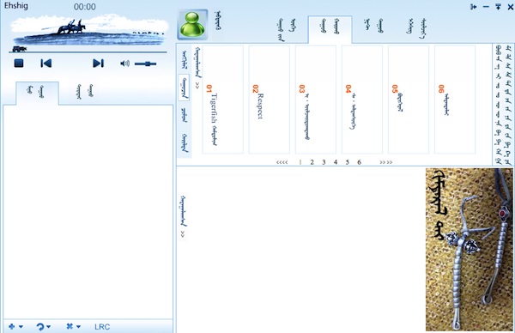515x333 pixels.
Task: Click the playback progress bar under the banner
Action: [88, 51]
